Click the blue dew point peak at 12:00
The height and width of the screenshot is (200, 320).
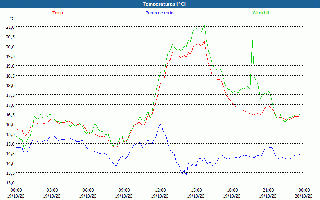tap(160, 124)
